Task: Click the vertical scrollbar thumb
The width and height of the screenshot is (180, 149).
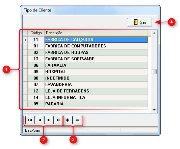Action: pos(154,71)
